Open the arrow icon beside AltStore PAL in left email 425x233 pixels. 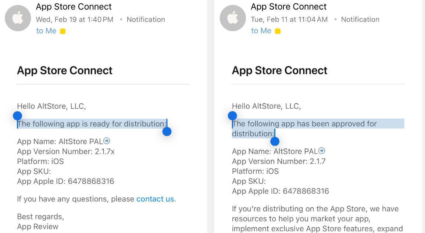(107, 141)
